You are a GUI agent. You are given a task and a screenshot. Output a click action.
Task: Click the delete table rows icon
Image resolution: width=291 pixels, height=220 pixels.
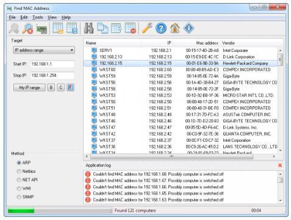coord(131,28)
